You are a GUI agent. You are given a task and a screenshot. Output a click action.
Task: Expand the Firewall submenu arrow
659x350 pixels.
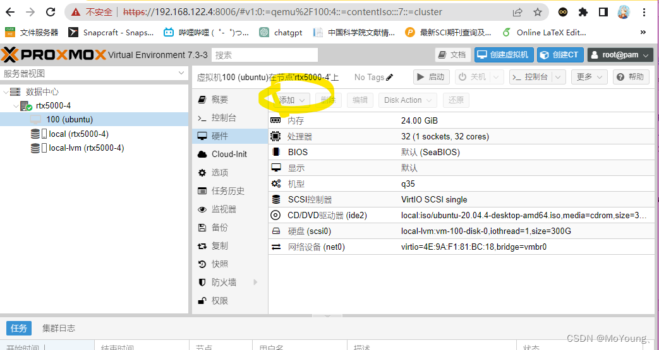[x=255, y=282]
